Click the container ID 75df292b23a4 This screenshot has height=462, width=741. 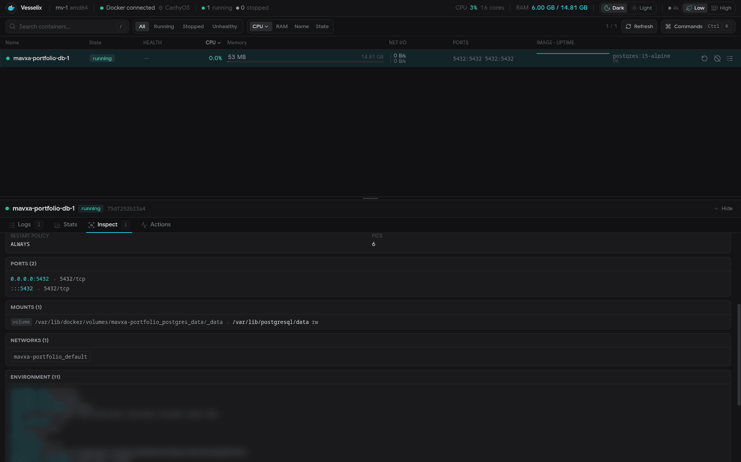pyautogui.click(x=126, y=209)
